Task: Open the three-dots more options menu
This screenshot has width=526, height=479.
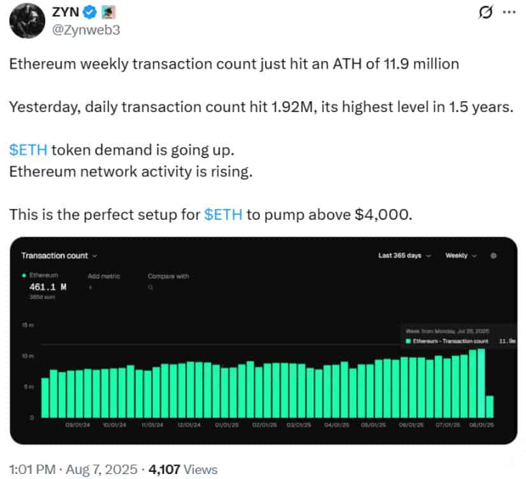Action: tap(509, 12)
